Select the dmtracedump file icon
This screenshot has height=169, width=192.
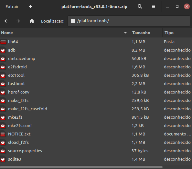[3, 59]
